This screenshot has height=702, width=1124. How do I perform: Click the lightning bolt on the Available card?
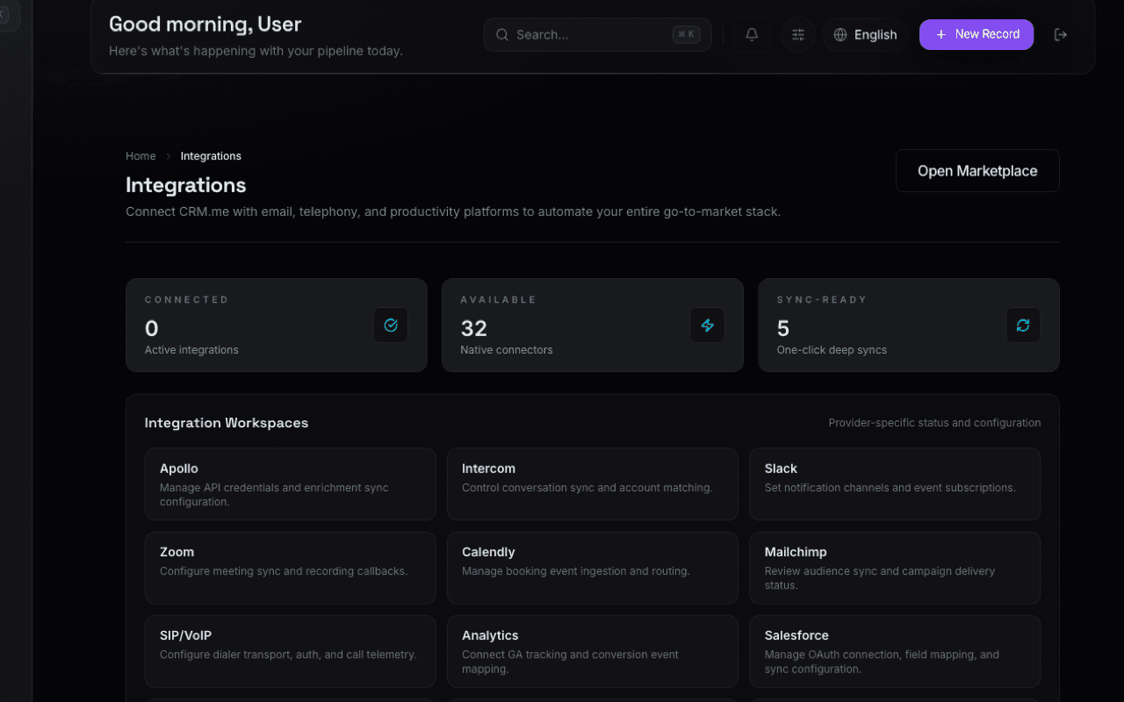coord(707,325)
